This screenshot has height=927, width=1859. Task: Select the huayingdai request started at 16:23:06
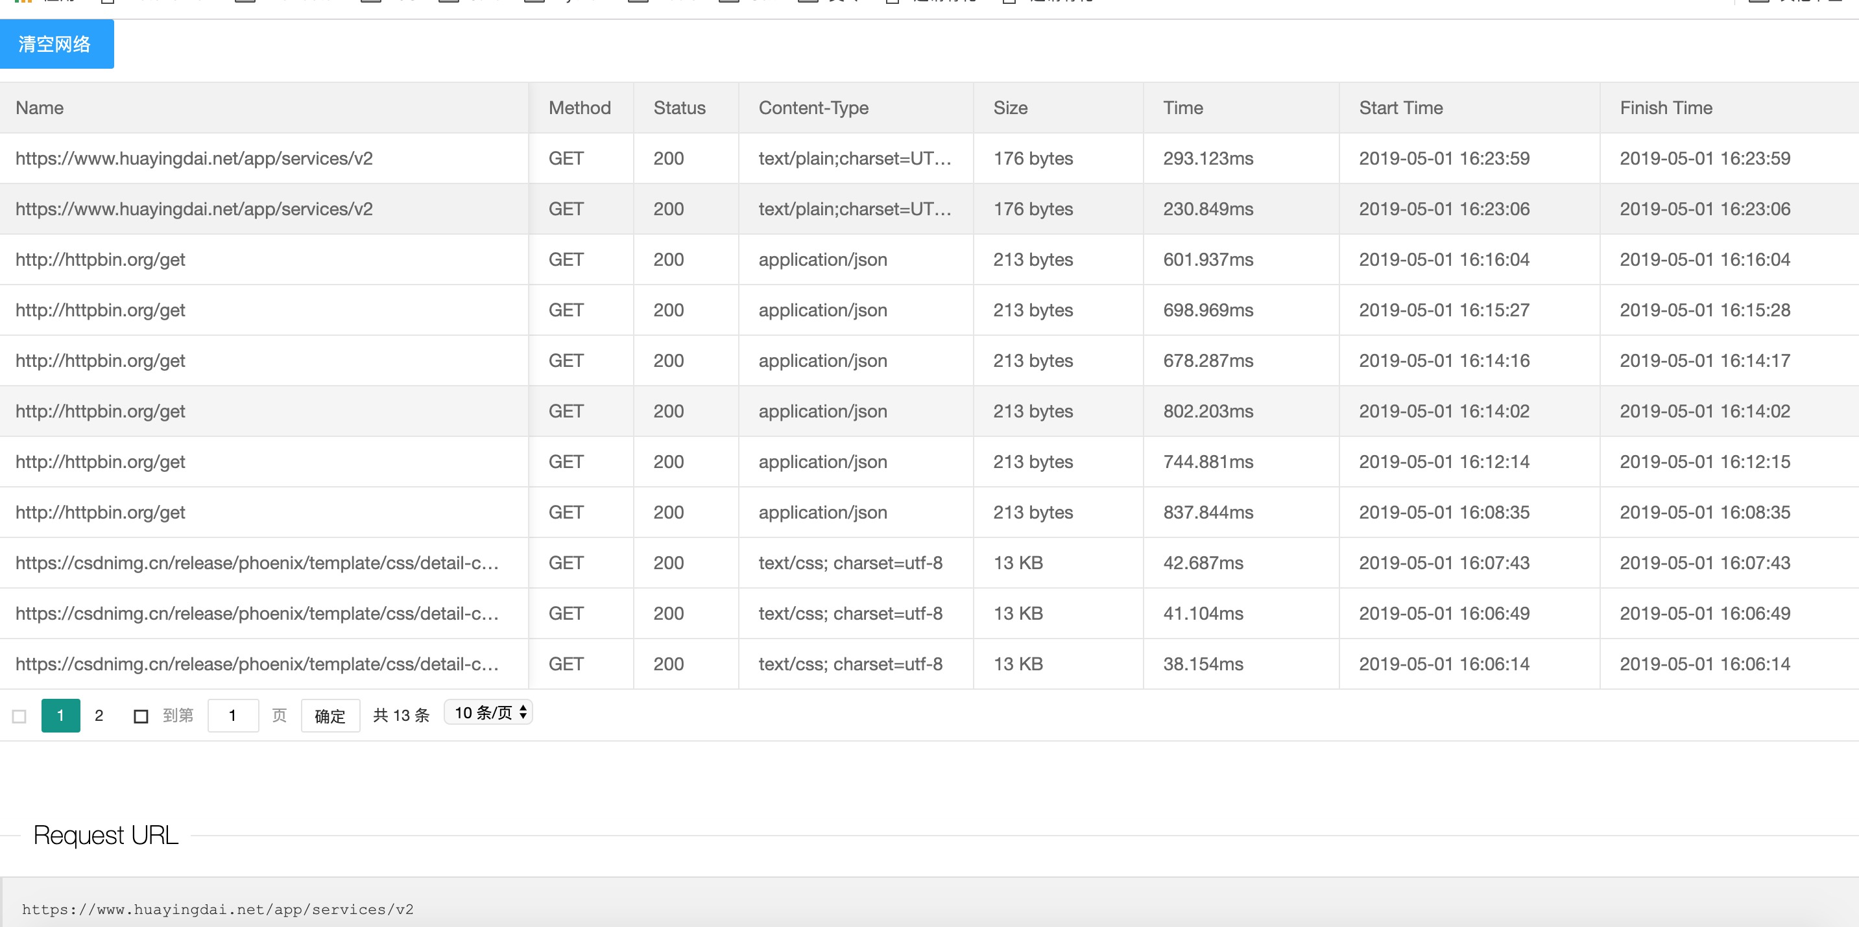tap(929, 209)
